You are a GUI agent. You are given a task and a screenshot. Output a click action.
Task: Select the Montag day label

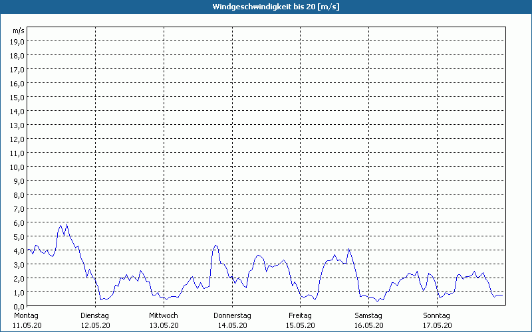[x=26, y=315]
